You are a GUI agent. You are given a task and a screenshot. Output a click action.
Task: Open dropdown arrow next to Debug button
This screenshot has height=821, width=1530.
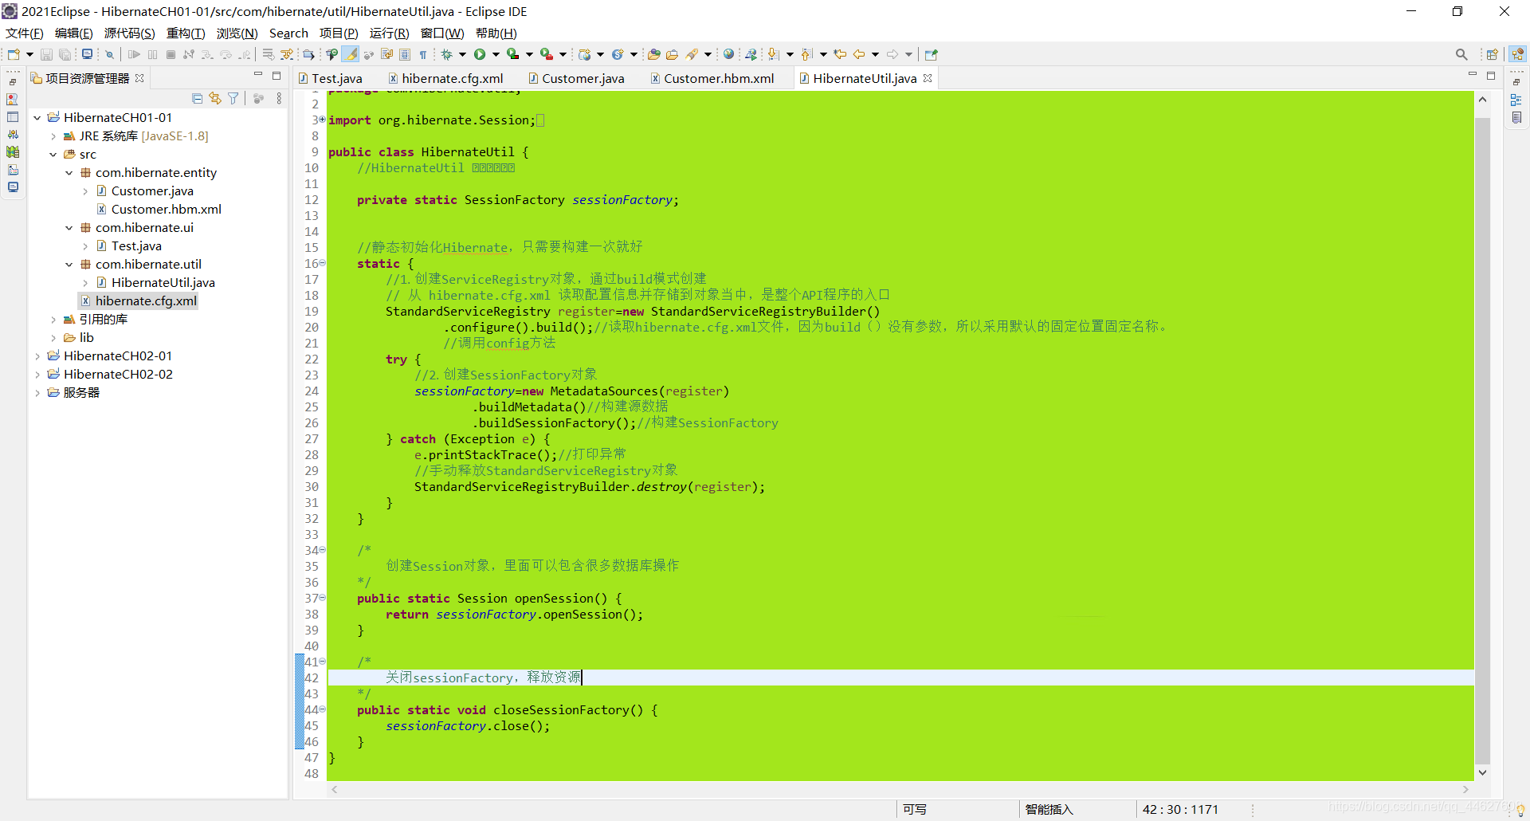coord(462,55)
